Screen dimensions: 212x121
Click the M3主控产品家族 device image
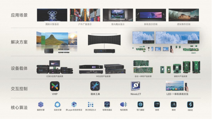(x=103, y=69)
